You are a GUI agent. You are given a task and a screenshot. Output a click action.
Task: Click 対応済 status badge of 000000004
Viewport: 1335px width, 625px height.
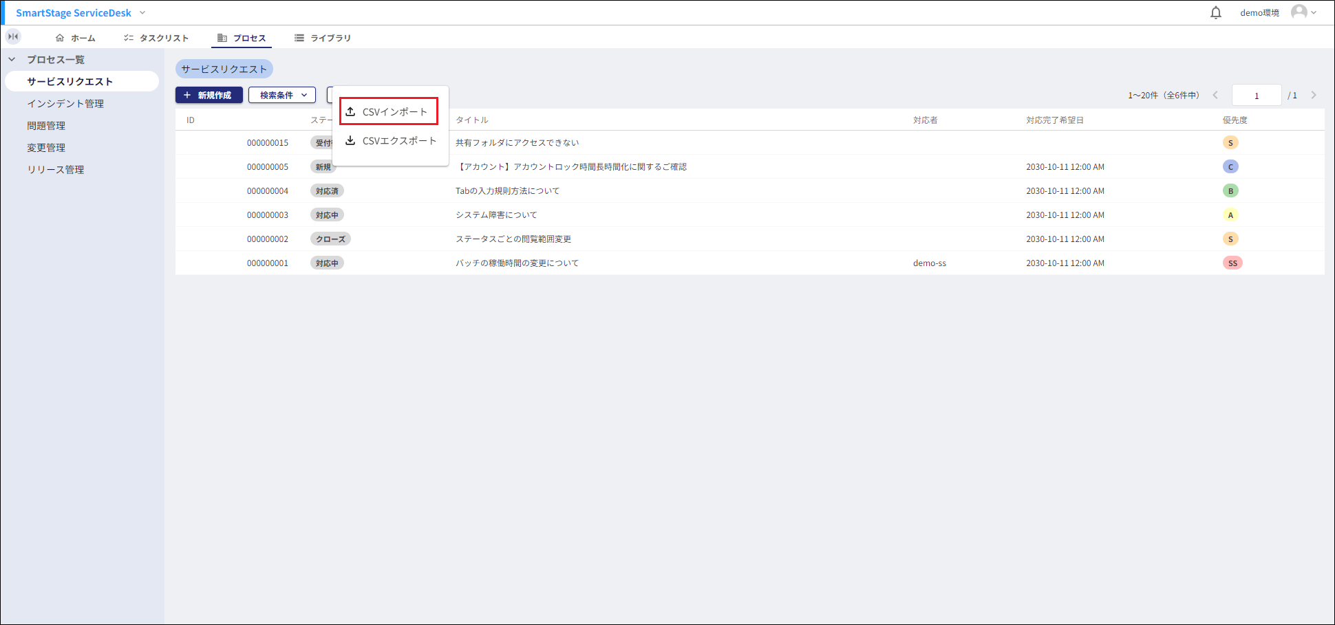[x=327, y=190]
